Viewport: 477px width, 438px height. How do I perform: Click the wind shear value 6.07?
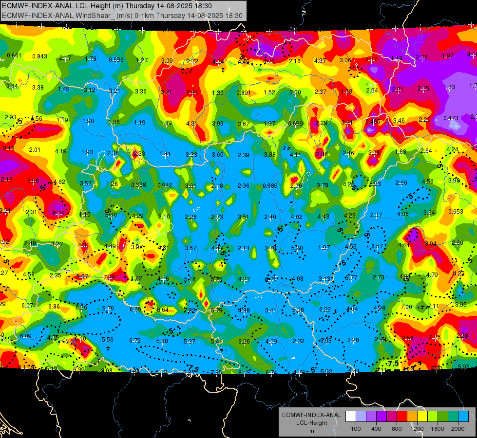[27, 305]
